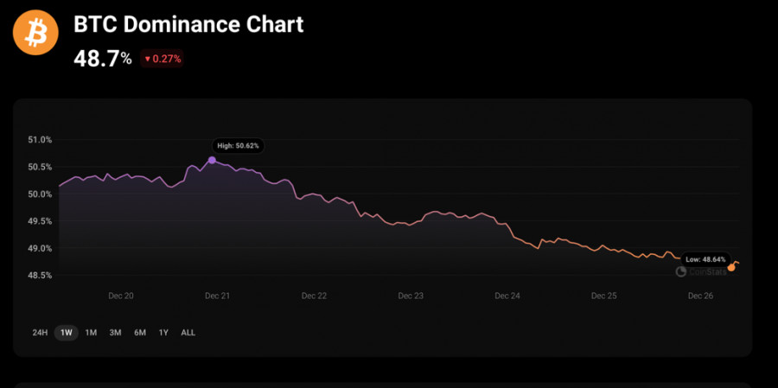Select the 1W time range
The width and height of the screenshot is (778, 388).
[x=66, y=333]
